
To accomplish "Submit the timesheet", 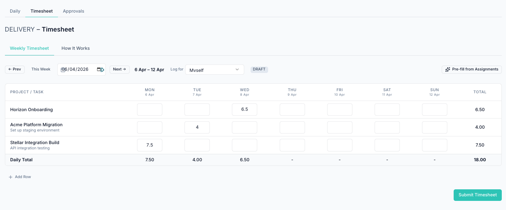I will [478, 195].
